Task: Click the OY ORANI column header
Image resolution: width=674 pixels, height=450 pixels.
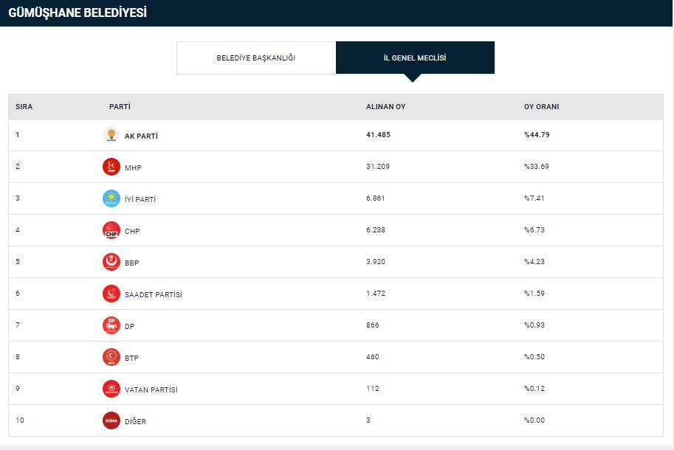Action: [x=542, y=107]
